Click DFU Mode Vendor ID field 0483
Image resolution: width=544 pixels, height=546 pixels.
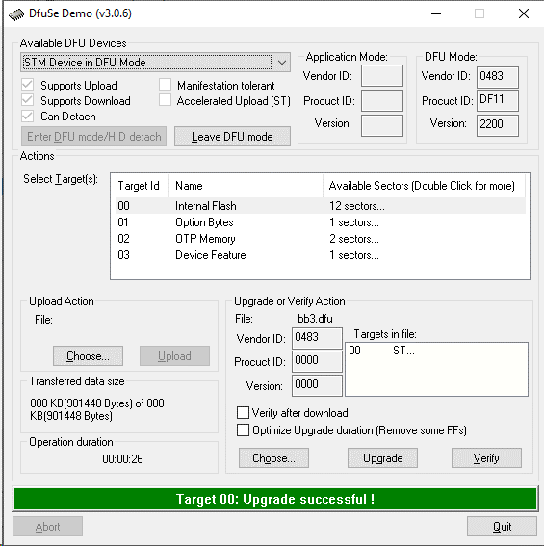tap(498, 77)
